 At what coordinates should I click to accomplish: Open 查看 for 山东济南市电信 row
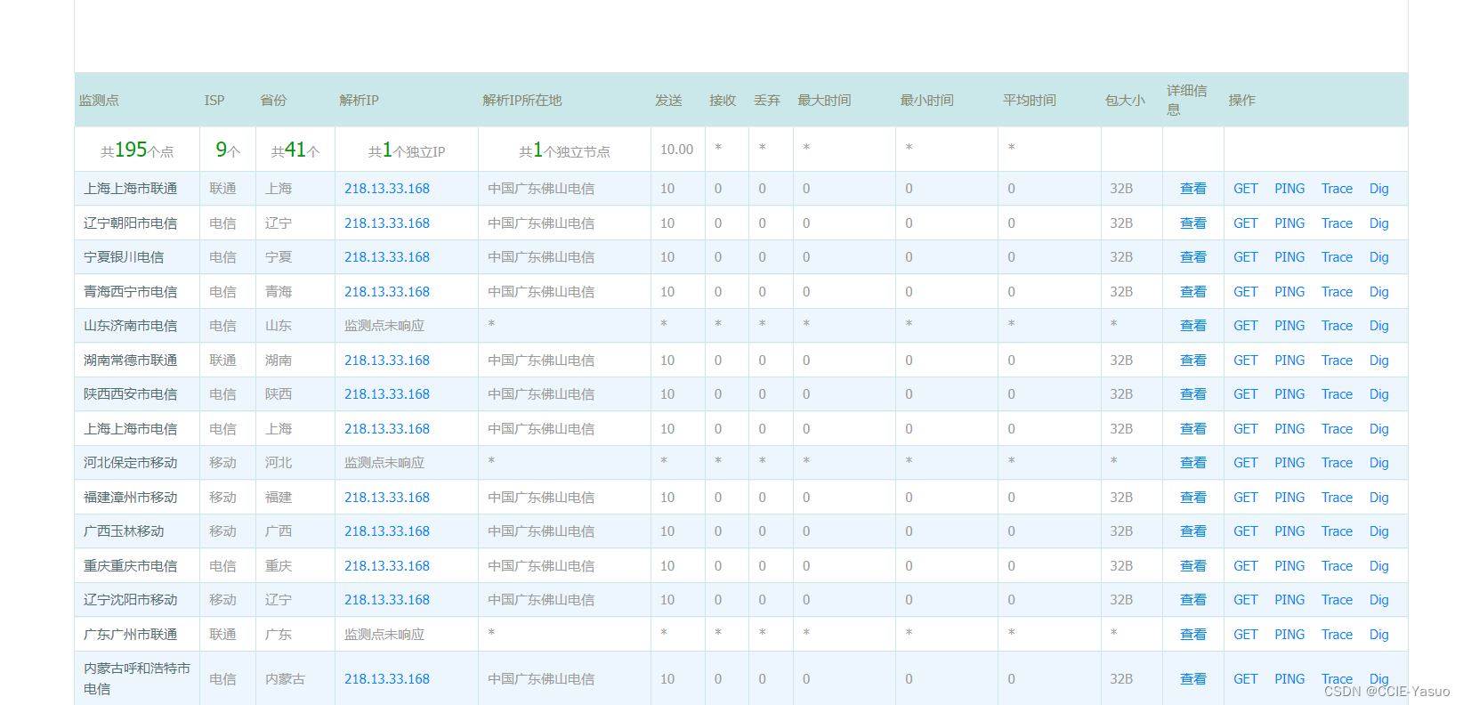point(1192,326)
